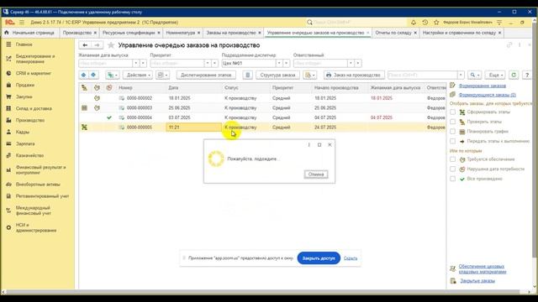Image resolution: width=538 pixels, height=302 pixels.
Task: Open Еще dropdown menu
Action: coord(496,75)
